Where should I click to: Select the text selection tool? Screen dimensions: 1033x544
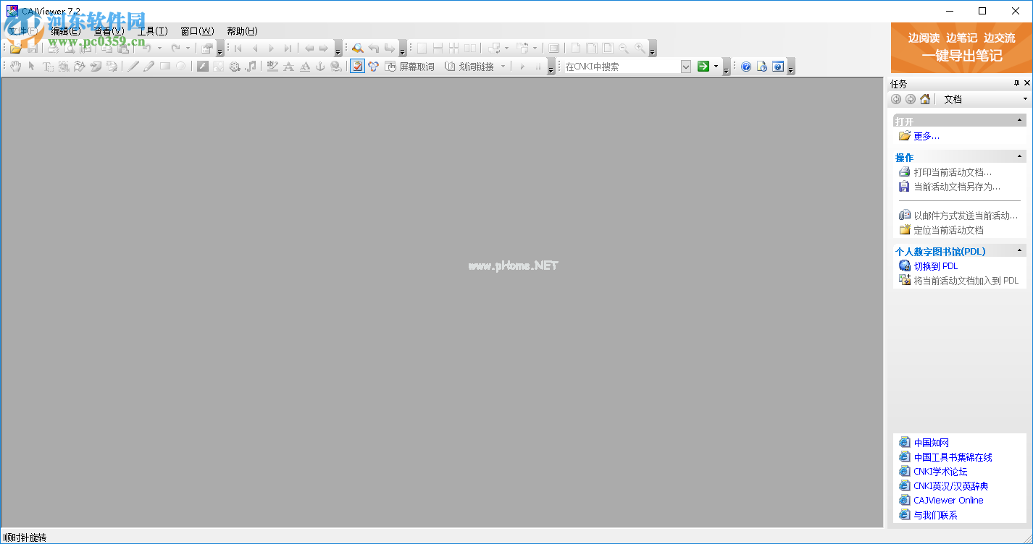47,67
